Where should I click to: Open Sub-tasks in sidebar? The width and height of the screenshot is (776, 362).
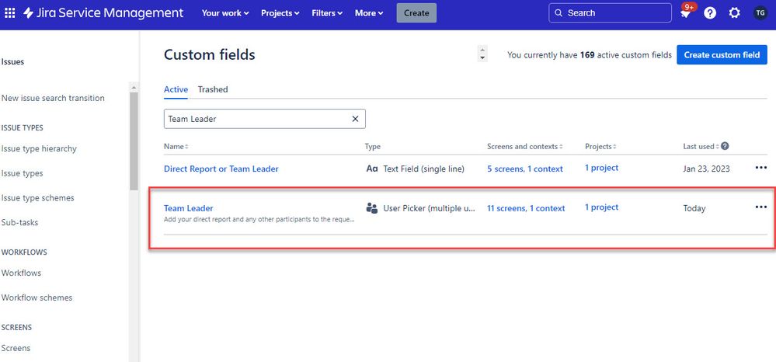19,223
